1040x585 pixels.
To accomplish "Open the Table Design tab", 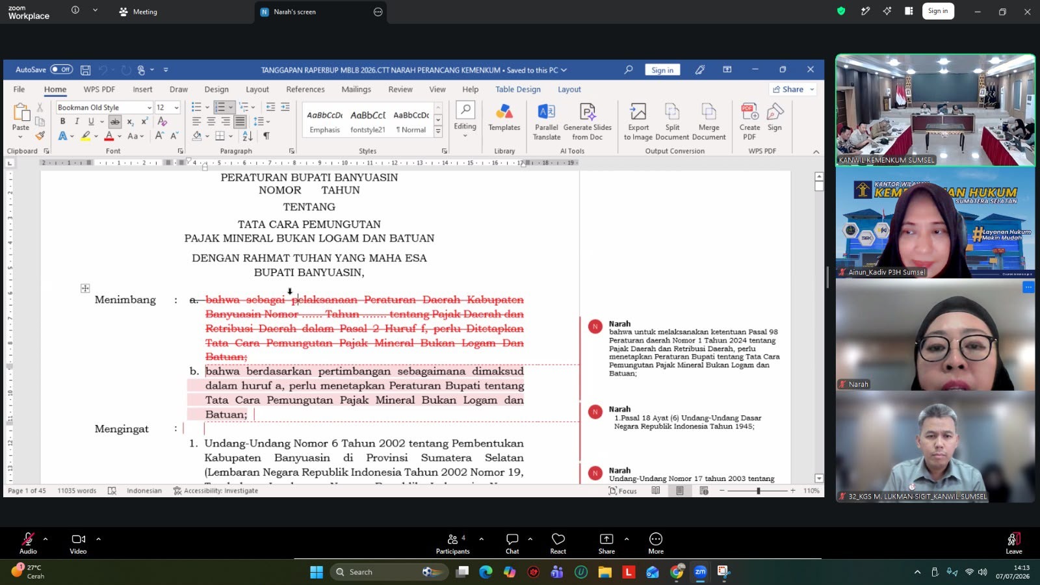I will tap(517, 90).
